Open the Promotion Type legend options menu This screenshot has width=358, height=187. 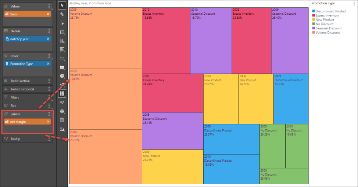(354, 3)
